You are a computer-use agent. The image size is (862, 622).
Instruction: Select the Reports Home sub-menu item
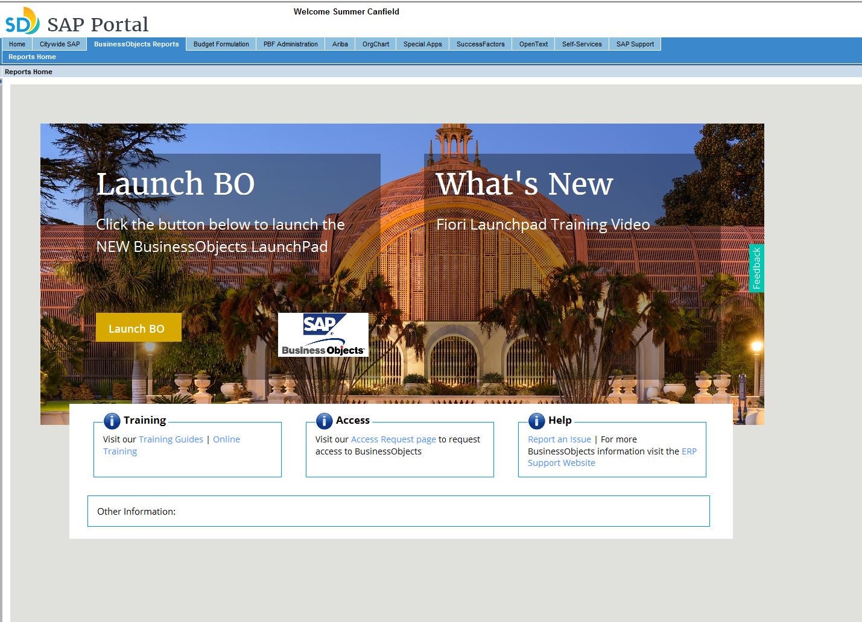pos(32,57)
